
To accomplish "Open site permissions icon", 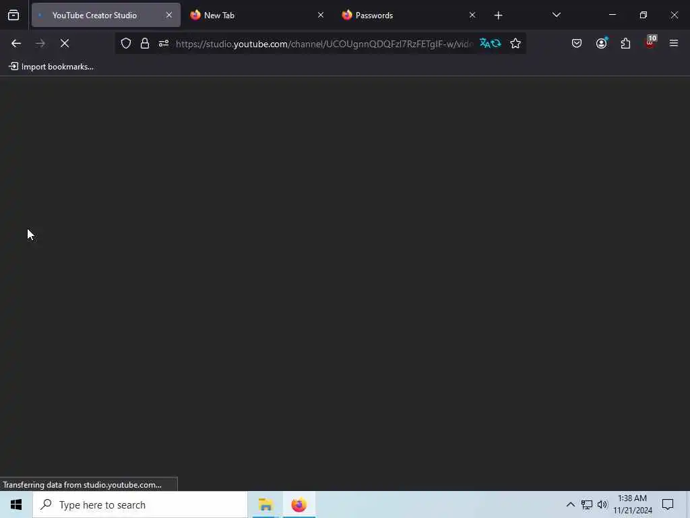I will pyautogui.click(x=164, y=44).
